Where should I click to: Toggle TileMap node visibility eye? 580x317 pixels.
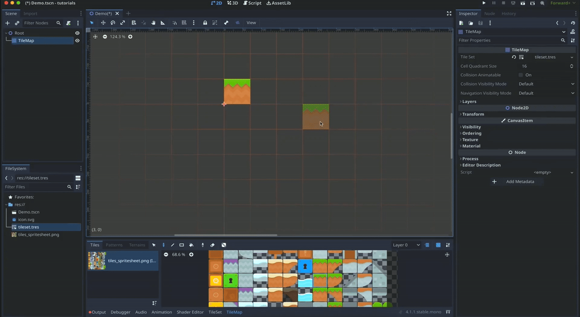pos(77,41)
